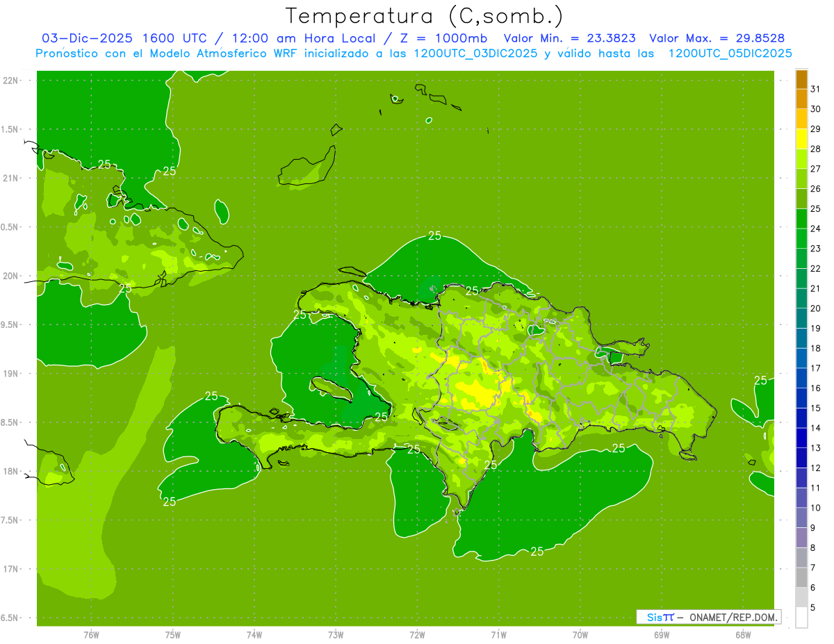The width and height of the screenshot is (834, 644).
Task: Click the yellow color bar segment between 28 and 29
Action: click(801, 139)
